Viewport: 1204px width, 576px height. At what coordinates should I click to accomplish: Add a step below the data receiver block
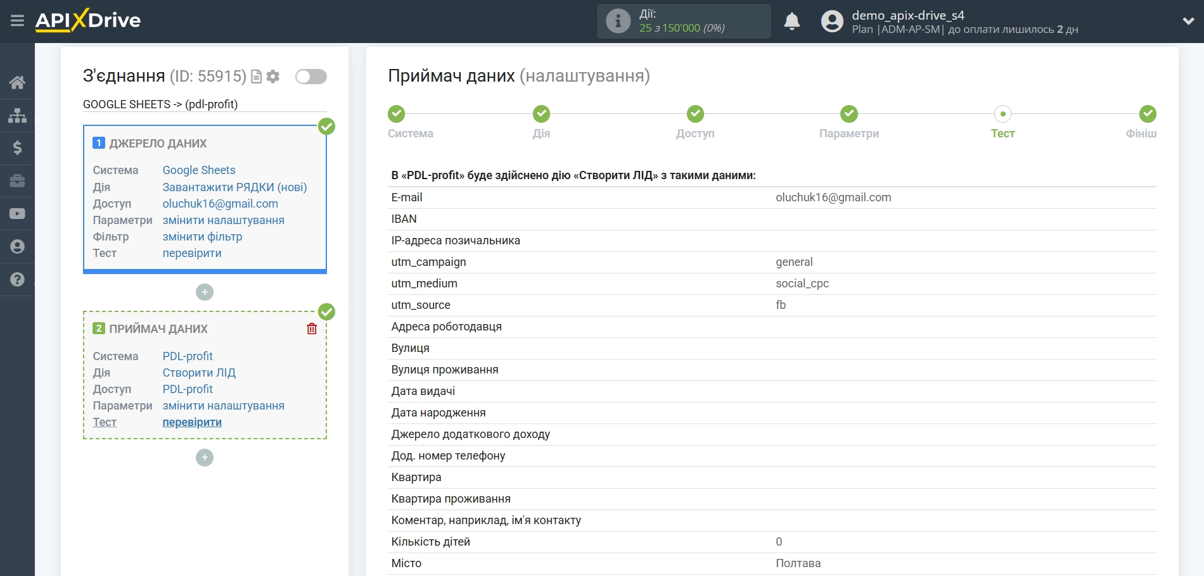pos(205,458)
